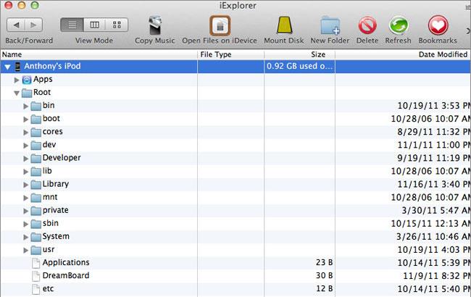Click the Library folder icon
The height and width of the screenshot is (297, 471).
(36, 184)
